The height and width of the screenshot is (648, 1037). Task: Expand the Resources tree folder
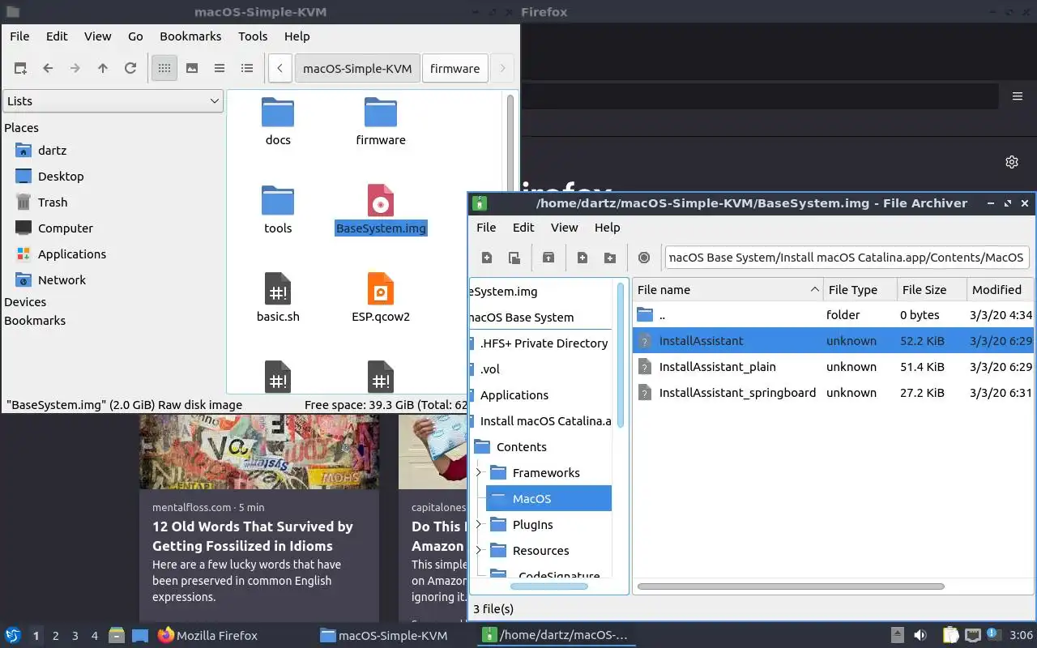478,551
